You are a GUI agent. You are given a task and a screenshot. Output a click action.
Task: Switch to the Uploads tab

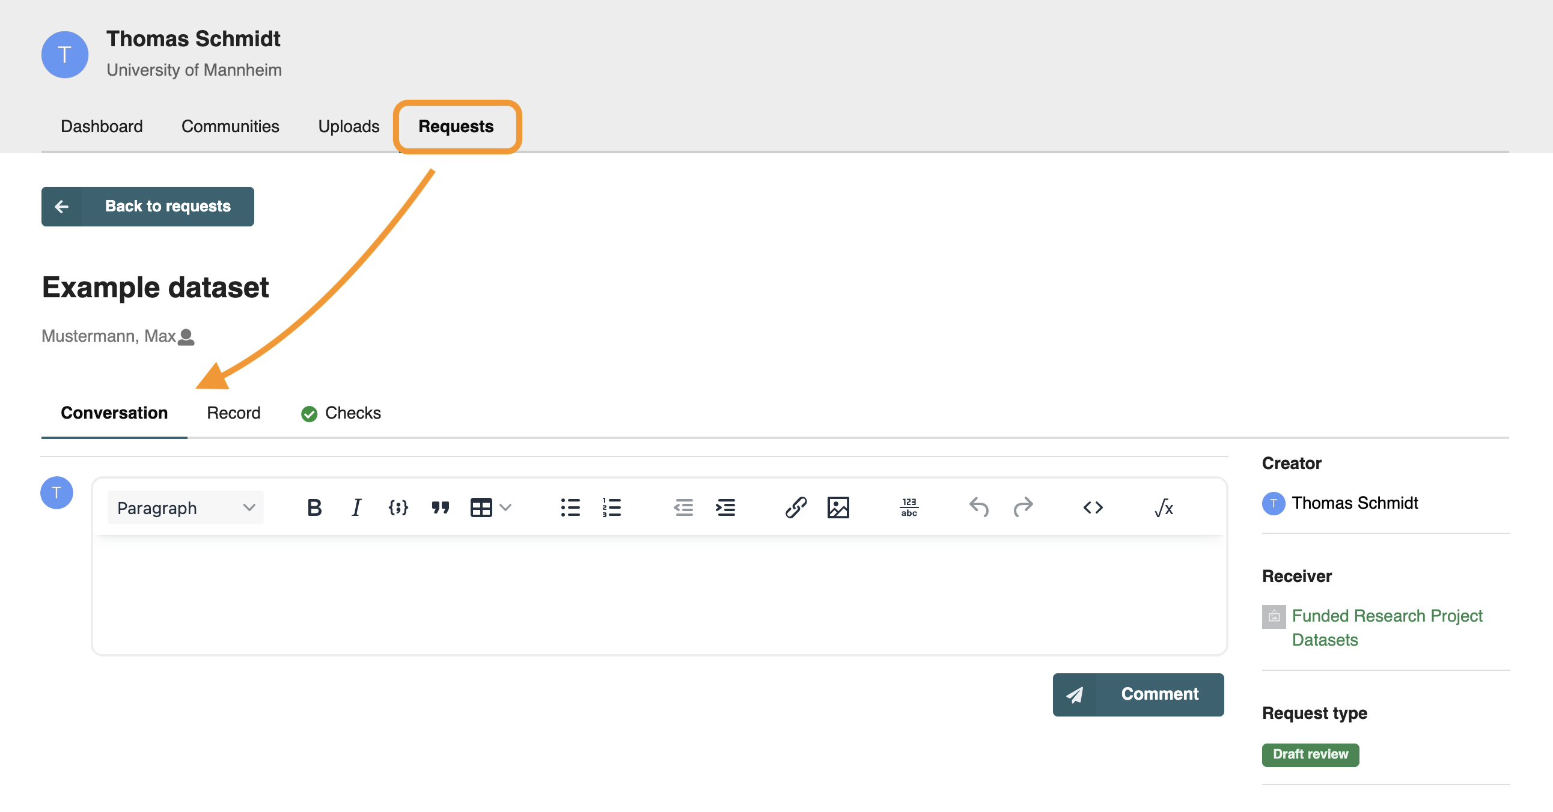click(349, 127)
